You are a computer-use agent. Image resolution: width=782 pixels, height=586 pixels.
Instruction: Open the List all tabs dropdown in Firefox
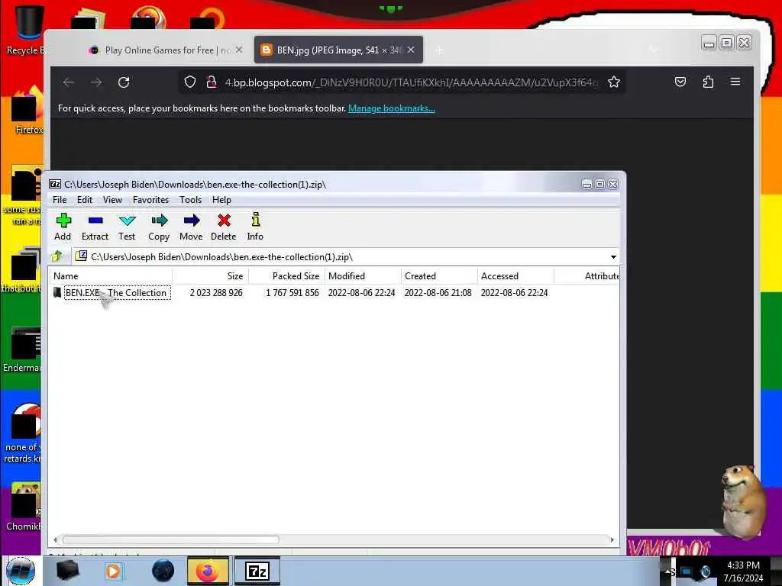[x=654, y=50]
